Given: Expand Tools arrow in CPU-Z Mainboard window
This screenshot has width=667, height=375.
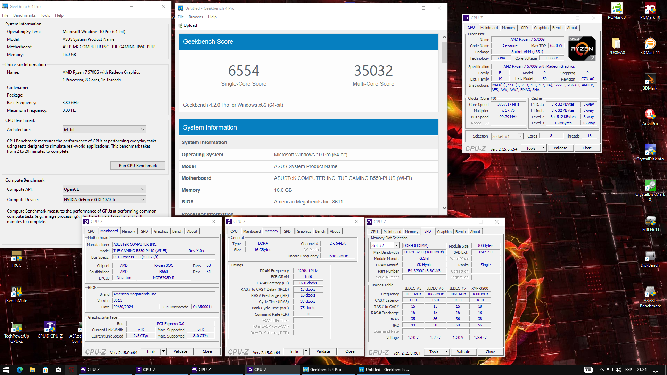Looking at the screenshot, I should pos(163,351).
